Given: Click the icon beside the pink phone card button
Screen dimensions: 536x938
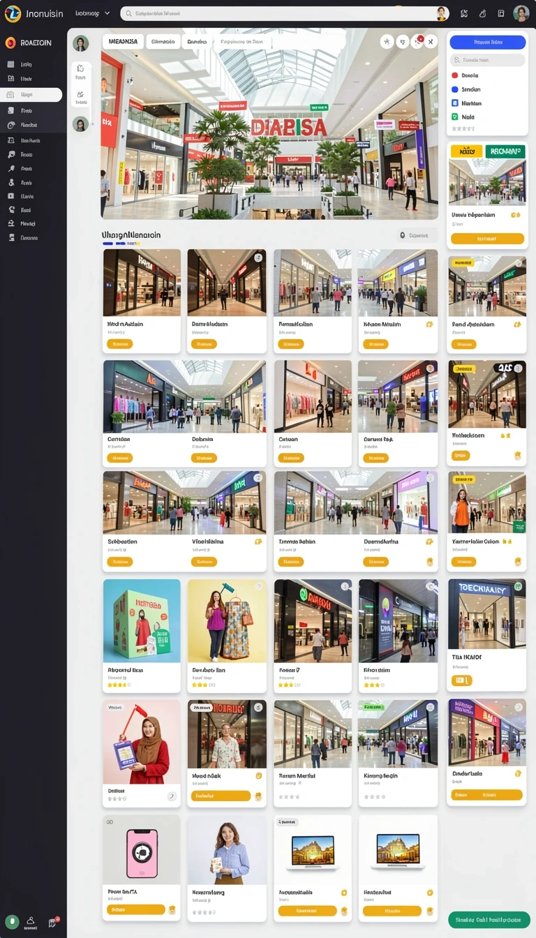Looking at the screenshot, I should point(172,909).
